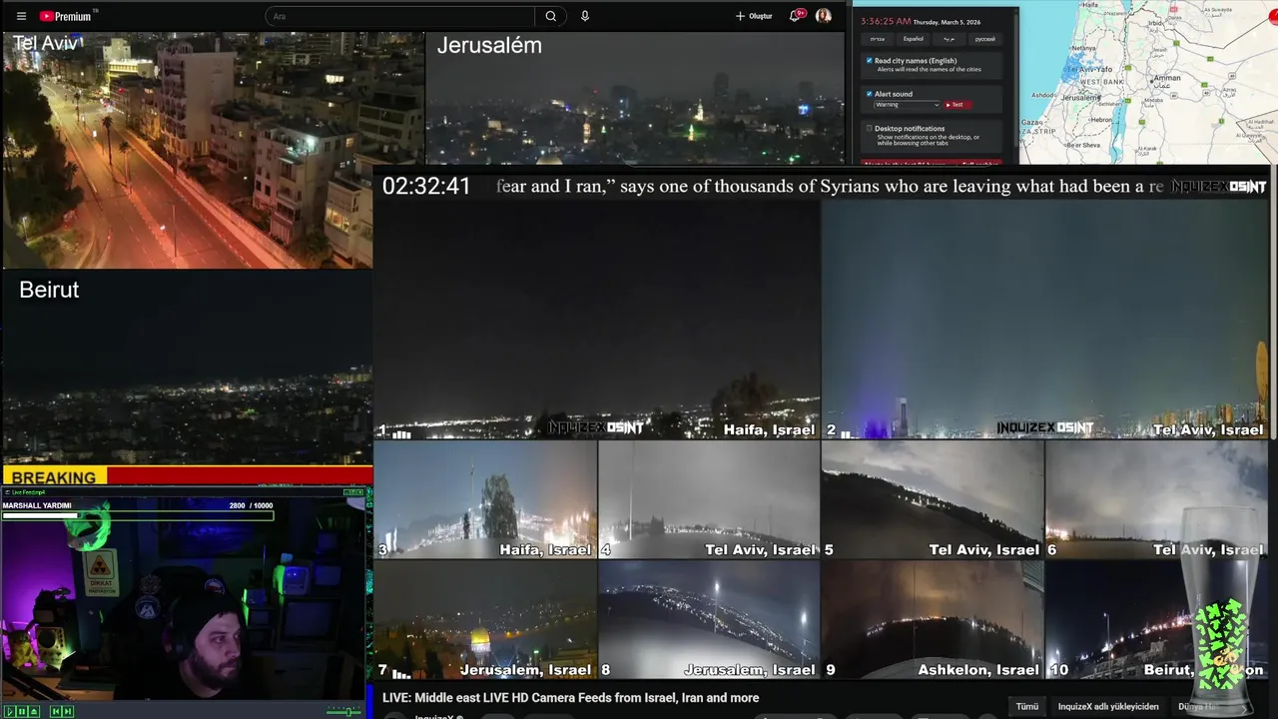The height and width of the screenshot is (719, 1278).
Task: Click camera 9 Ashkelon, Israel feed
Action: [933, 620]
